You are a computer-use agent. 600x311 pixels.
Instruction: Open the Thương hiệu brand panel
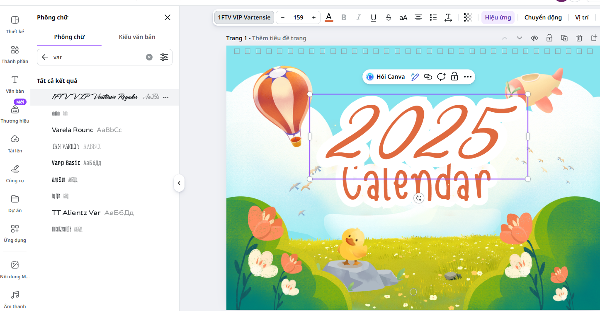(x=15, y=114)
